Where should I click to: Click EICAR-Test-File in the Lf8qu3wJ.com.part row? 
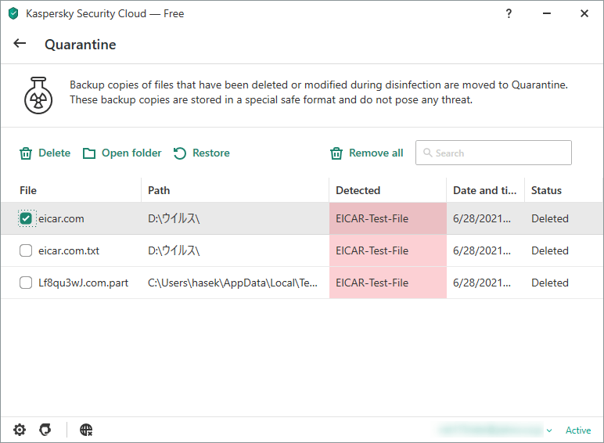(x=372, y=283)
